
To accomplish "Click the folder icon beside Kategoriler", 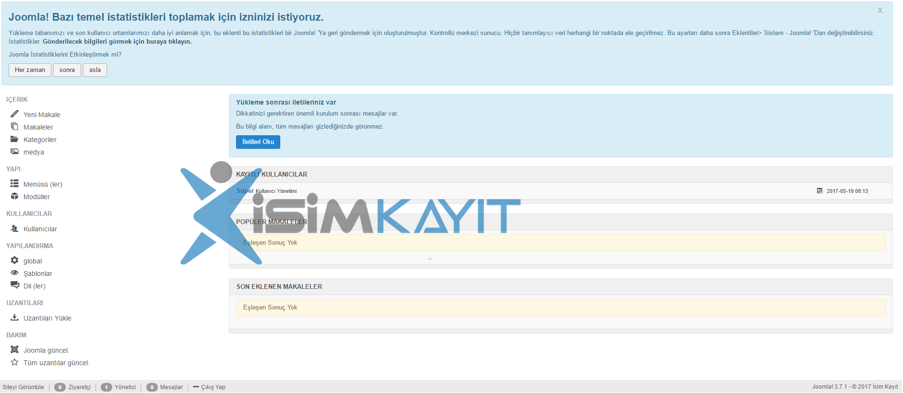I will click(x=14, y=139).
